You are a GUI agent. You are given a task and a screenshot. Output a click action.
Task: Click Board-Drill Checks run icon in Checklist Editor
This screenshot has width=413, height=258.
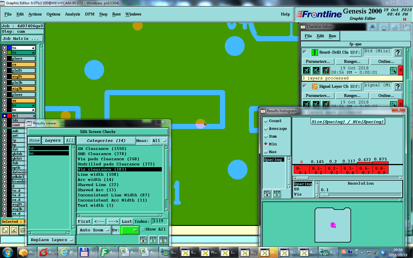(307, 70)
